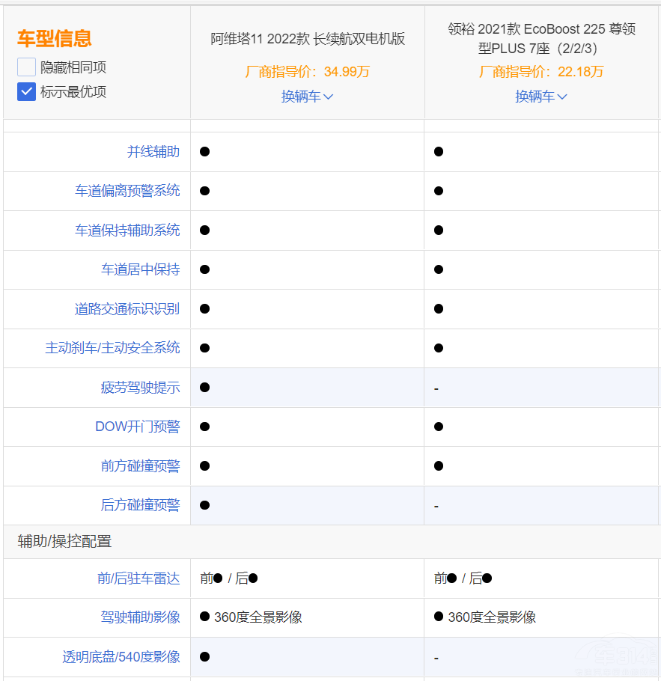661x681 pixels.
Task: Expand 换辆车 dropdown under 阿维塔11
Action: [307, 97]
